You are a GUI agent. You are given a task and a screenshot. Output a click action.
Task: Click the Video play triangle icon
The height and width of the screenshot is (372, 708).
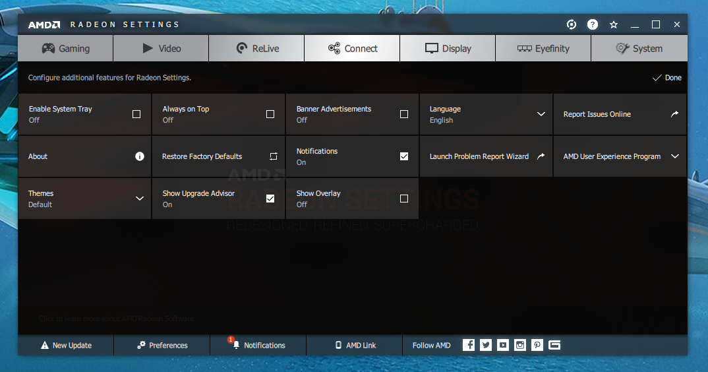tap(148, 48)
